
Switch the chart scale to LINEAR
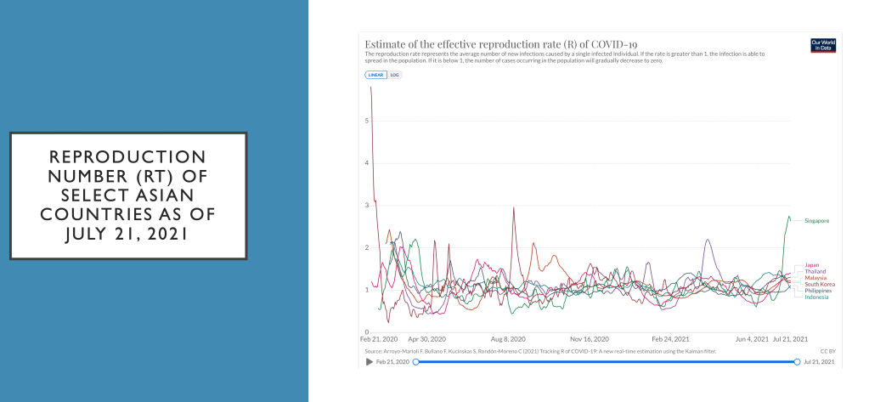[x=375, y=75]
